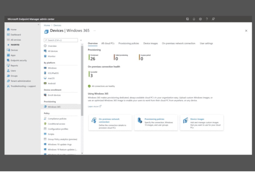The width and height of the screenshot is (255, 172).
Task: Open Scripts under Policy
Action: click(49, 134)
